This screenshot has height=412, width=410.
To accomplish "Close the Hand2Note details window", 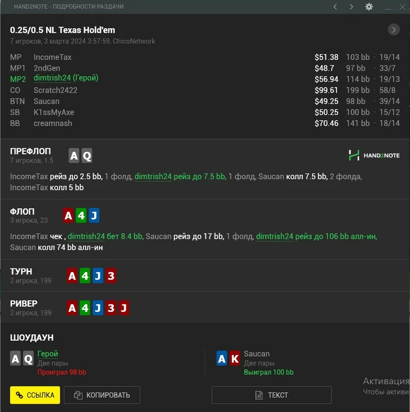I will click(x=402, y=6).
